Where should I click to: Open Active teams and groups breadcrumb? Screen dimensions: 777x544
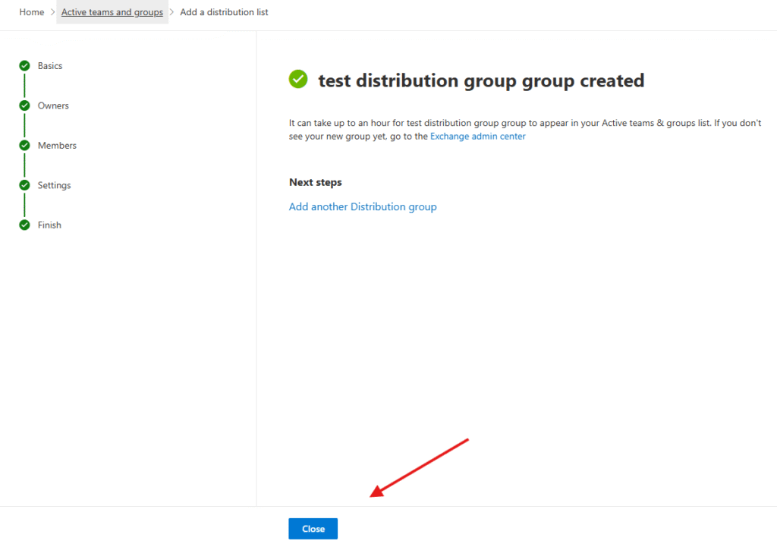click(112, 12)
